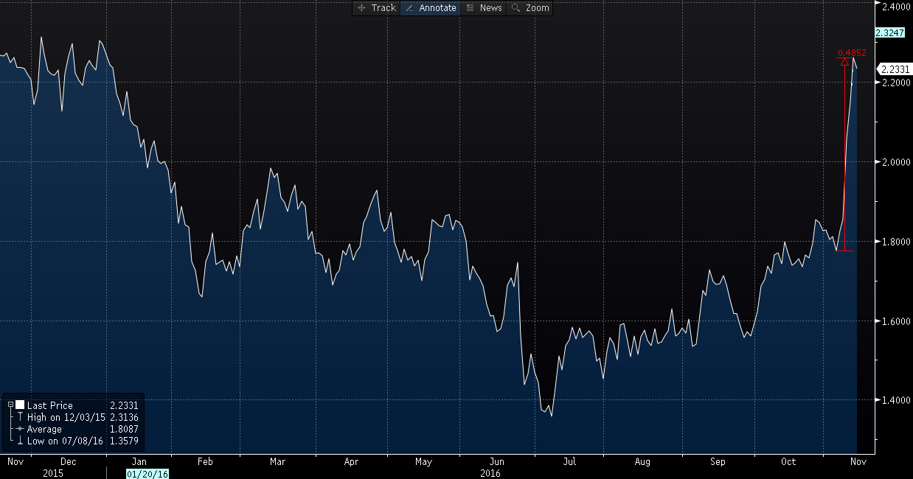Click the 2.2331 last price axis tag
The width and height of the screenshot is (913, 479).
pos(896,69)
